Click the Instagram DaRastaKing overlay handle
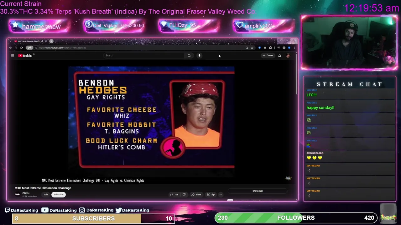Viewport: 401px width, 225px height. tap(96, 210)
